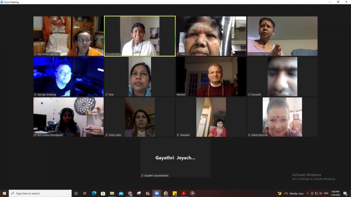Select Jaiwantie's video tile
351x197 pixels.
(x=211, y=117)
